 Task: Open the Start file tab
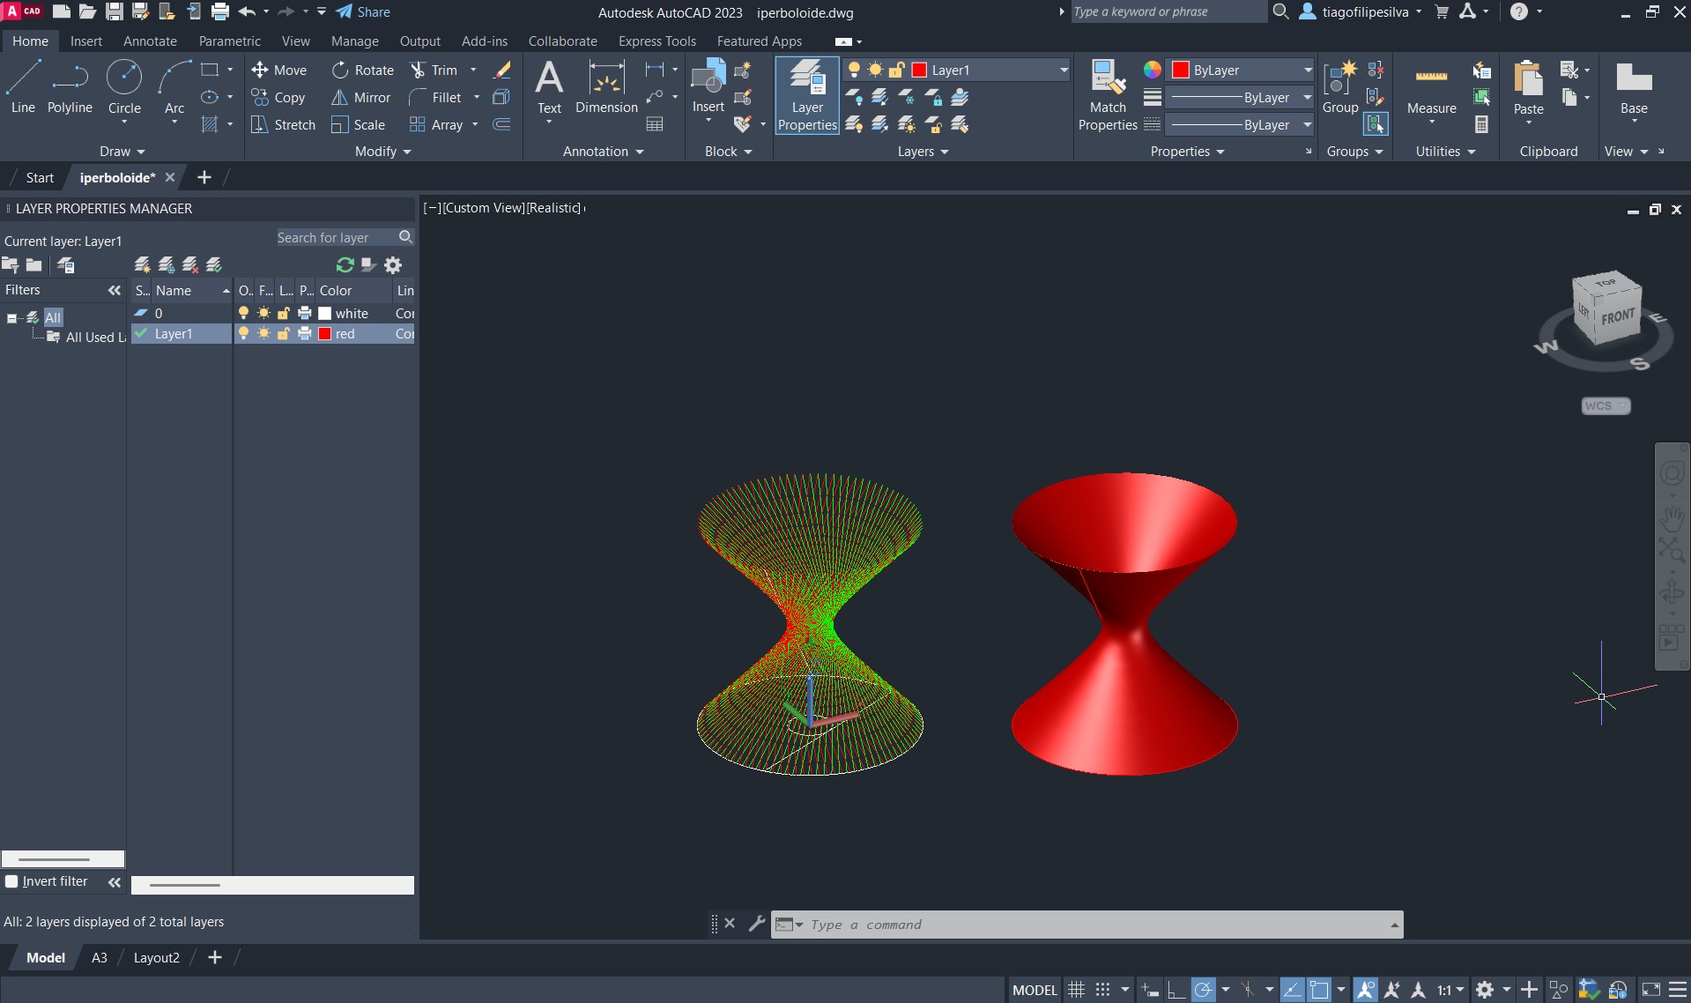pyautogui.click(x=40, y=177)
